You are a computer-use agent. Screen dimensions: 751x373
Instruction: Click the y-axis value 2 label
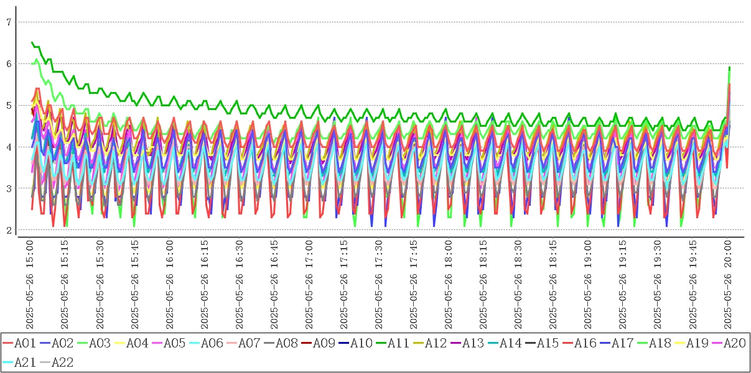(x=9, y=230)
